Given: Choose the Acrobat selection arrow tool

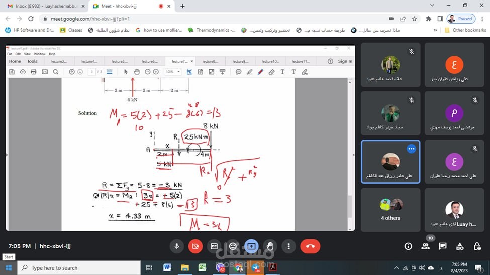Looking at the screenshot, I should pos(126,72).
